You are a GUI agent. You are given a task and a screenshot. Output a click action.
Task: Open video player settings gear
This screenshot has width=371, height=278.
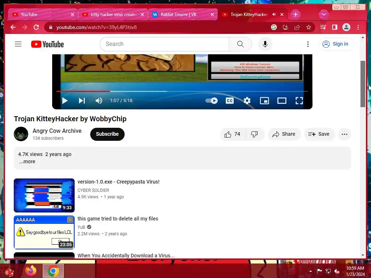click(247, 101)
